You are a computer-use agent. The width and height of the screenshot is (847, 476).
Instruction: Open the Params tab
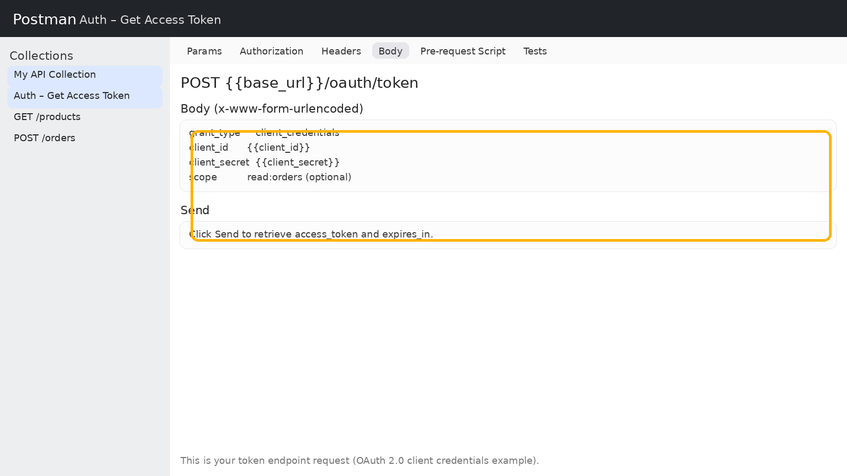pos(204,51)
